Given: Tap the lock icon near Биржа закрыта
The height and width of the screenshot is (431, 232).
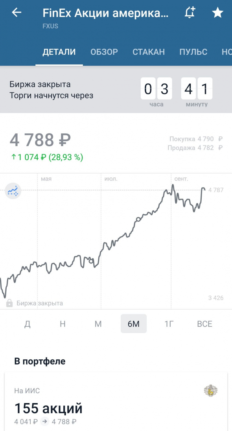Looking at the screenshot, I should (x=9, y=303).
